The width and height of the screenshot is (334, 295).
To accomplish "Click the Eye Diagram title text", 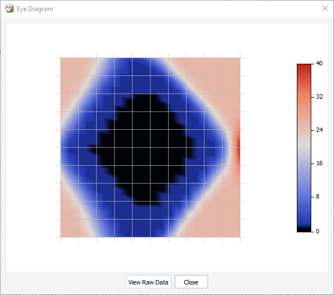I will [x=36, y=9].
